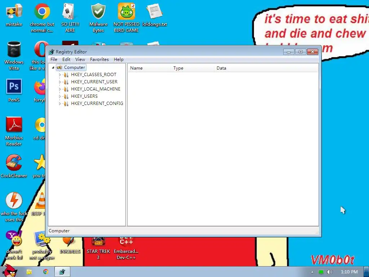369x277 pixels.
Task: Open the File menu
Action: pyautogui.click(x=54, y=60)
